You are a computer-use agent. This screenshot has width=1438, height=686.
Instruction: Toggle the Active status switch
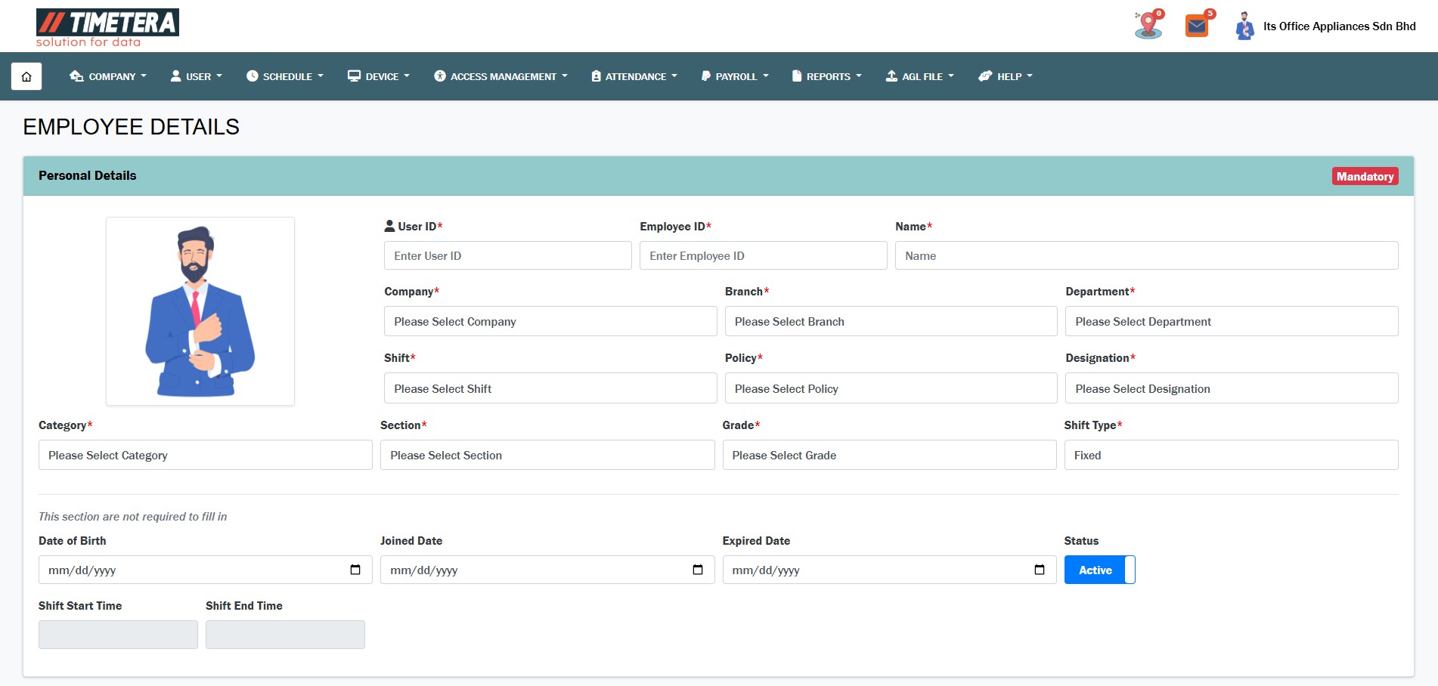click(x=1099, y=570)
